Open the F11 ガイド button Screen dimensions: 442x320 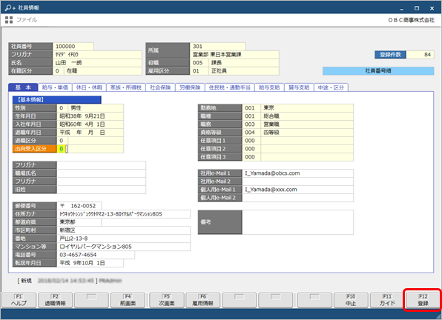[387, 300]
